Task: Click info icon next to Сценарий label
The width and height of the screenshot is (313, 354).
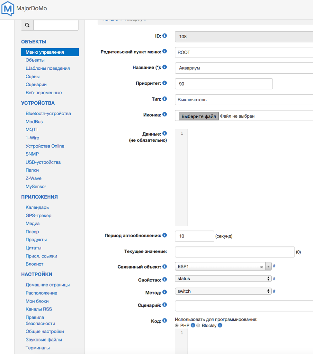Action: click(x=165, y=304)
